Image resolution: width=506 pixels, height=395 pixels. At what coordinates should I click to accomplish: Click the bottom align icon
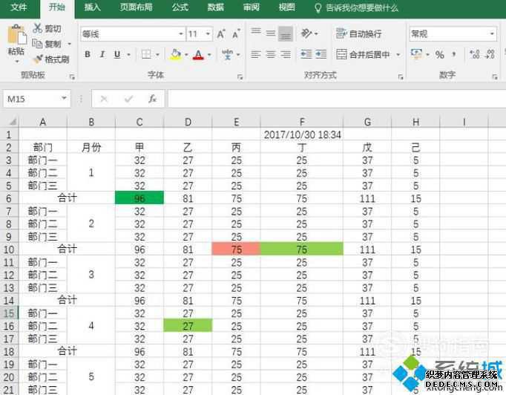285,33
